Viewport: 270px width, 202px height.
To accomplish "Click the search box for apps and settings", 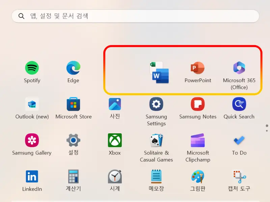I will tap(135, 16).
